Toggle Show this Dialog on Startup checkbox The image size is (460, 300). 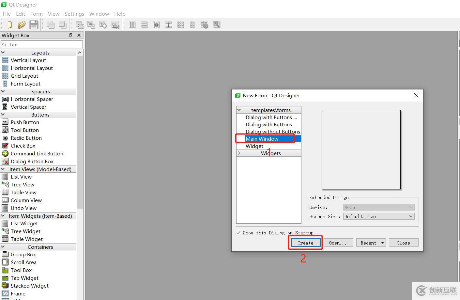238,232
